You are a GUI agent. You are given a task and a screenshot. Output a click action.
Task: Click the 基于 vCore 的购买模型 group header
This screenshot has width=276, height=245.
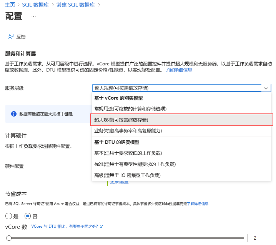point(118,98)
